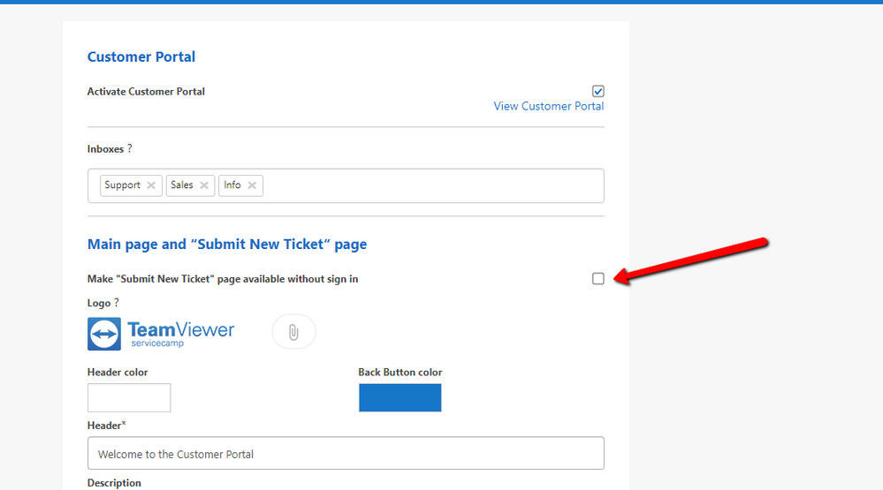883x490 pixels.
Task: Click the TeamViewer servicecamp logo image
Action: [x=161, y=334]
